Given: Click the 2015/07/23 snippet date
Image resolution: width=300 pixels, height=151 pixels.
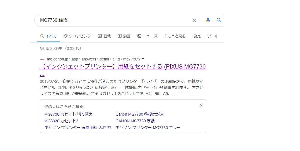Looking at the screenshot, I should tap(50, 81).
